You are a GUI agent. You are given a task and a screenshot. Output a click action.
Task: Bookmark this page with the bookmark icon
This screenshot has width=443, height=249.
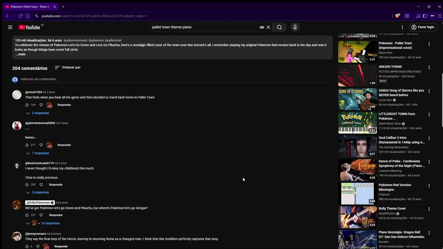pos(28,16)
